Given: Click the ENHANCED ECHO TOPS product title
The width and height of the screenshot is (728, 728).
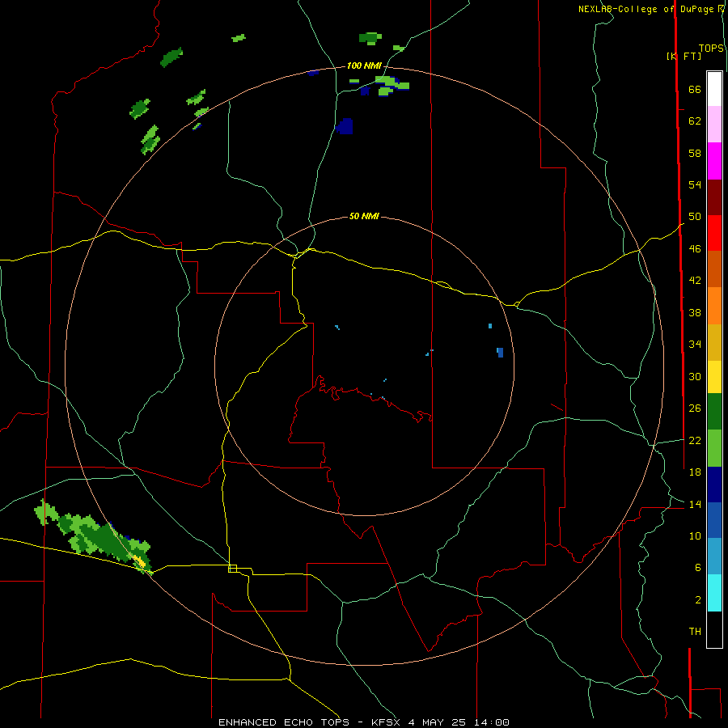Looking at the screenshot, I should 284,722.
